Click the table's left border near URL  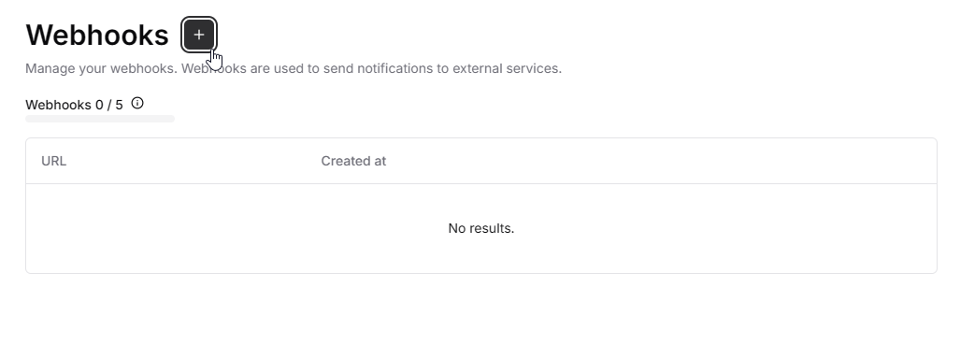point(26,161)
